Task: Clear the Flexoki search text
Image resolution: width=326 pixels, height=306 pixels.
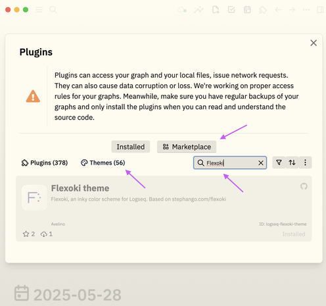Action: (261, 163)
